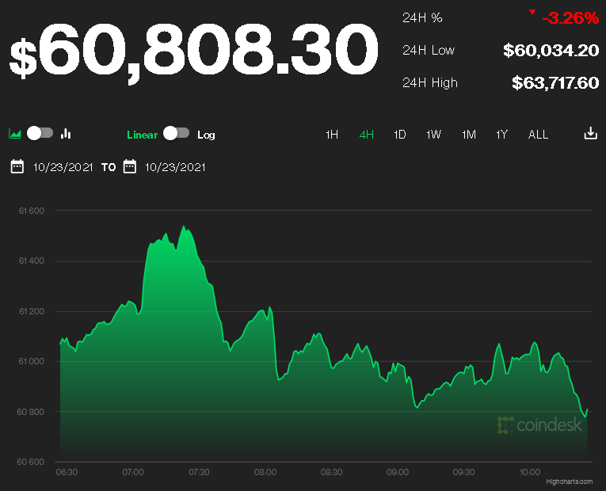Click the 10:00 x-axis label

(530, 472)
